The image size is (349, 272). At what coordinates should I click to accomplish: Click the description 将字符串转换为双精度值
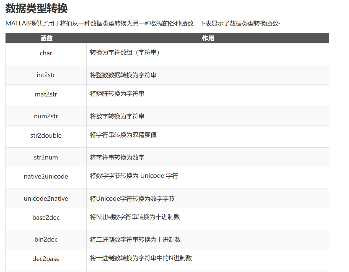tap(123, 135)
